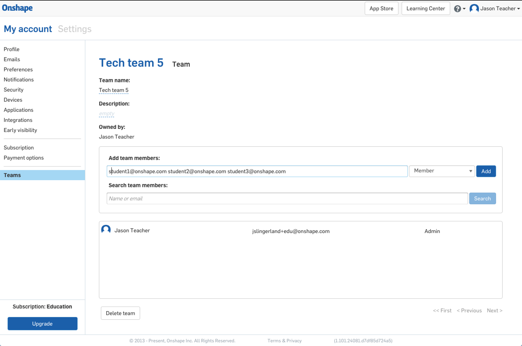The image size is (522, 346).
Task: Open the Learning Center
Action: [425, 8]
